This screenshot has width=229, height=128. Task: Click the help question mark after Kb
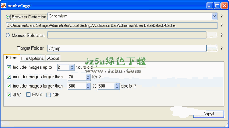(x=100, y=77)
